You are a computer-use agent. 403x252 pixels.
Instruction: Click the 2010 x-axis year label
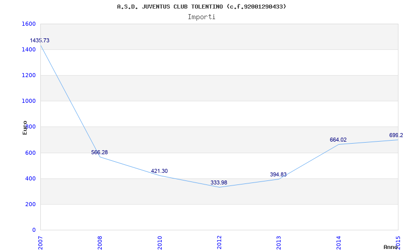[160, 242]
